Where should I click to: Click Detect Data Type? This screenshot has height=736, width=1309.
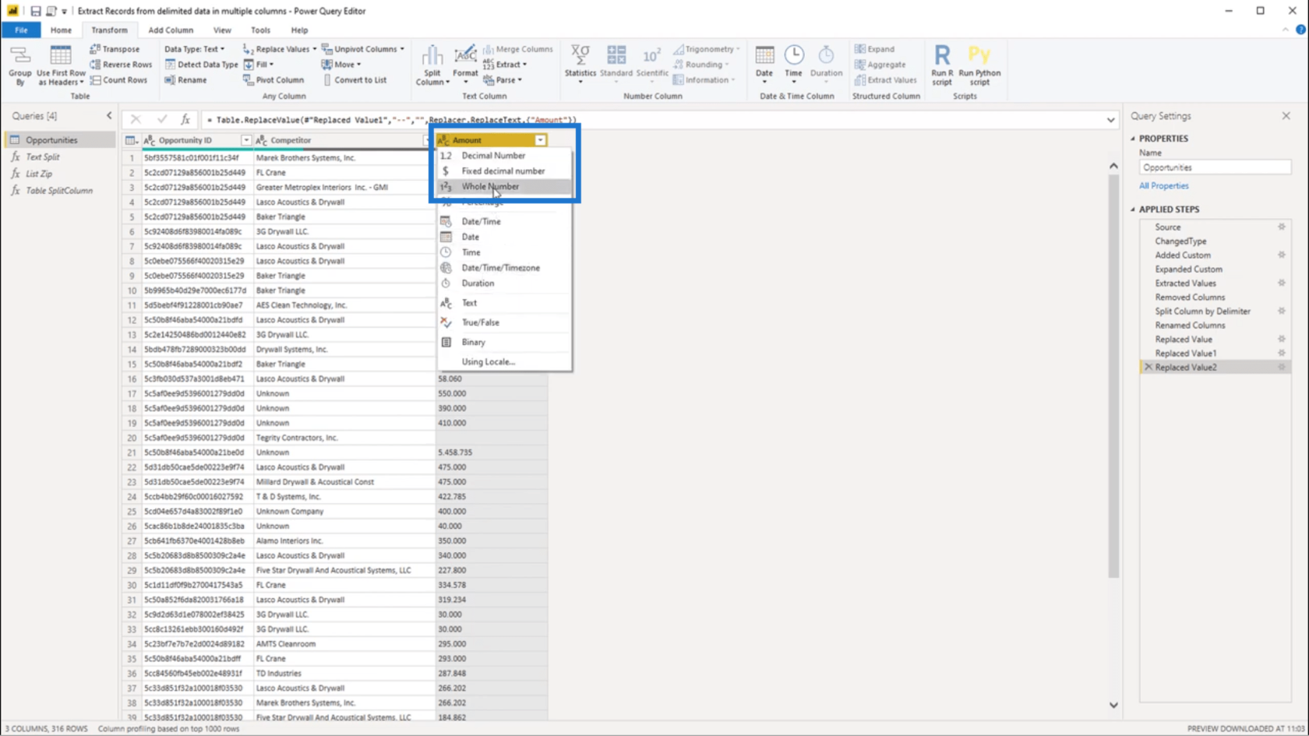pyautogui.click(x=201, y=65)
